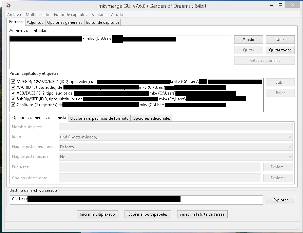Uncheck the AAC audio track ID 1
Viewport: 303px width, 233px height.
[13, 87]
